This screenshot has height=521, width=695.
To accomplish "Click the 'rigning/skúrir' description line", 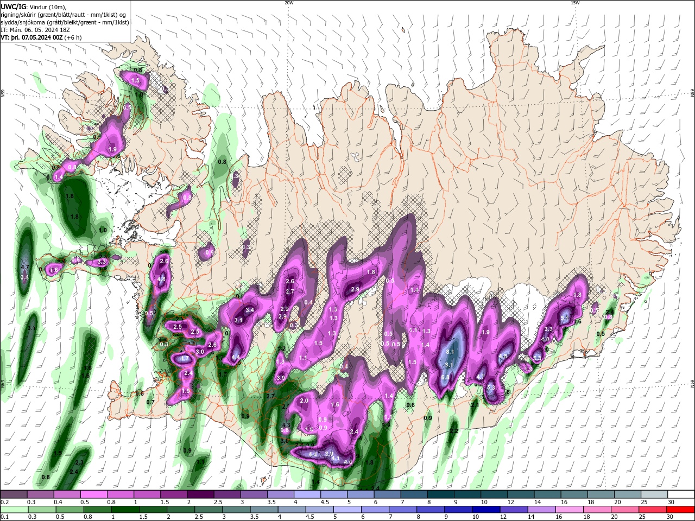I will 64,15.
